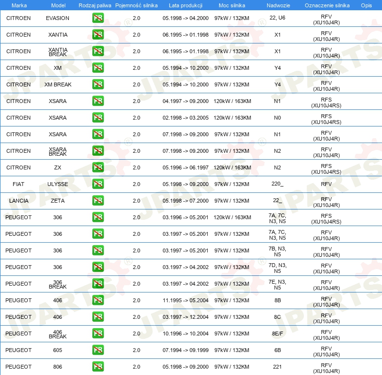This screenshot has width=382, height=375.
Task: Click 120kW / 163KM in the ZX row
Action: pos(232,167)
